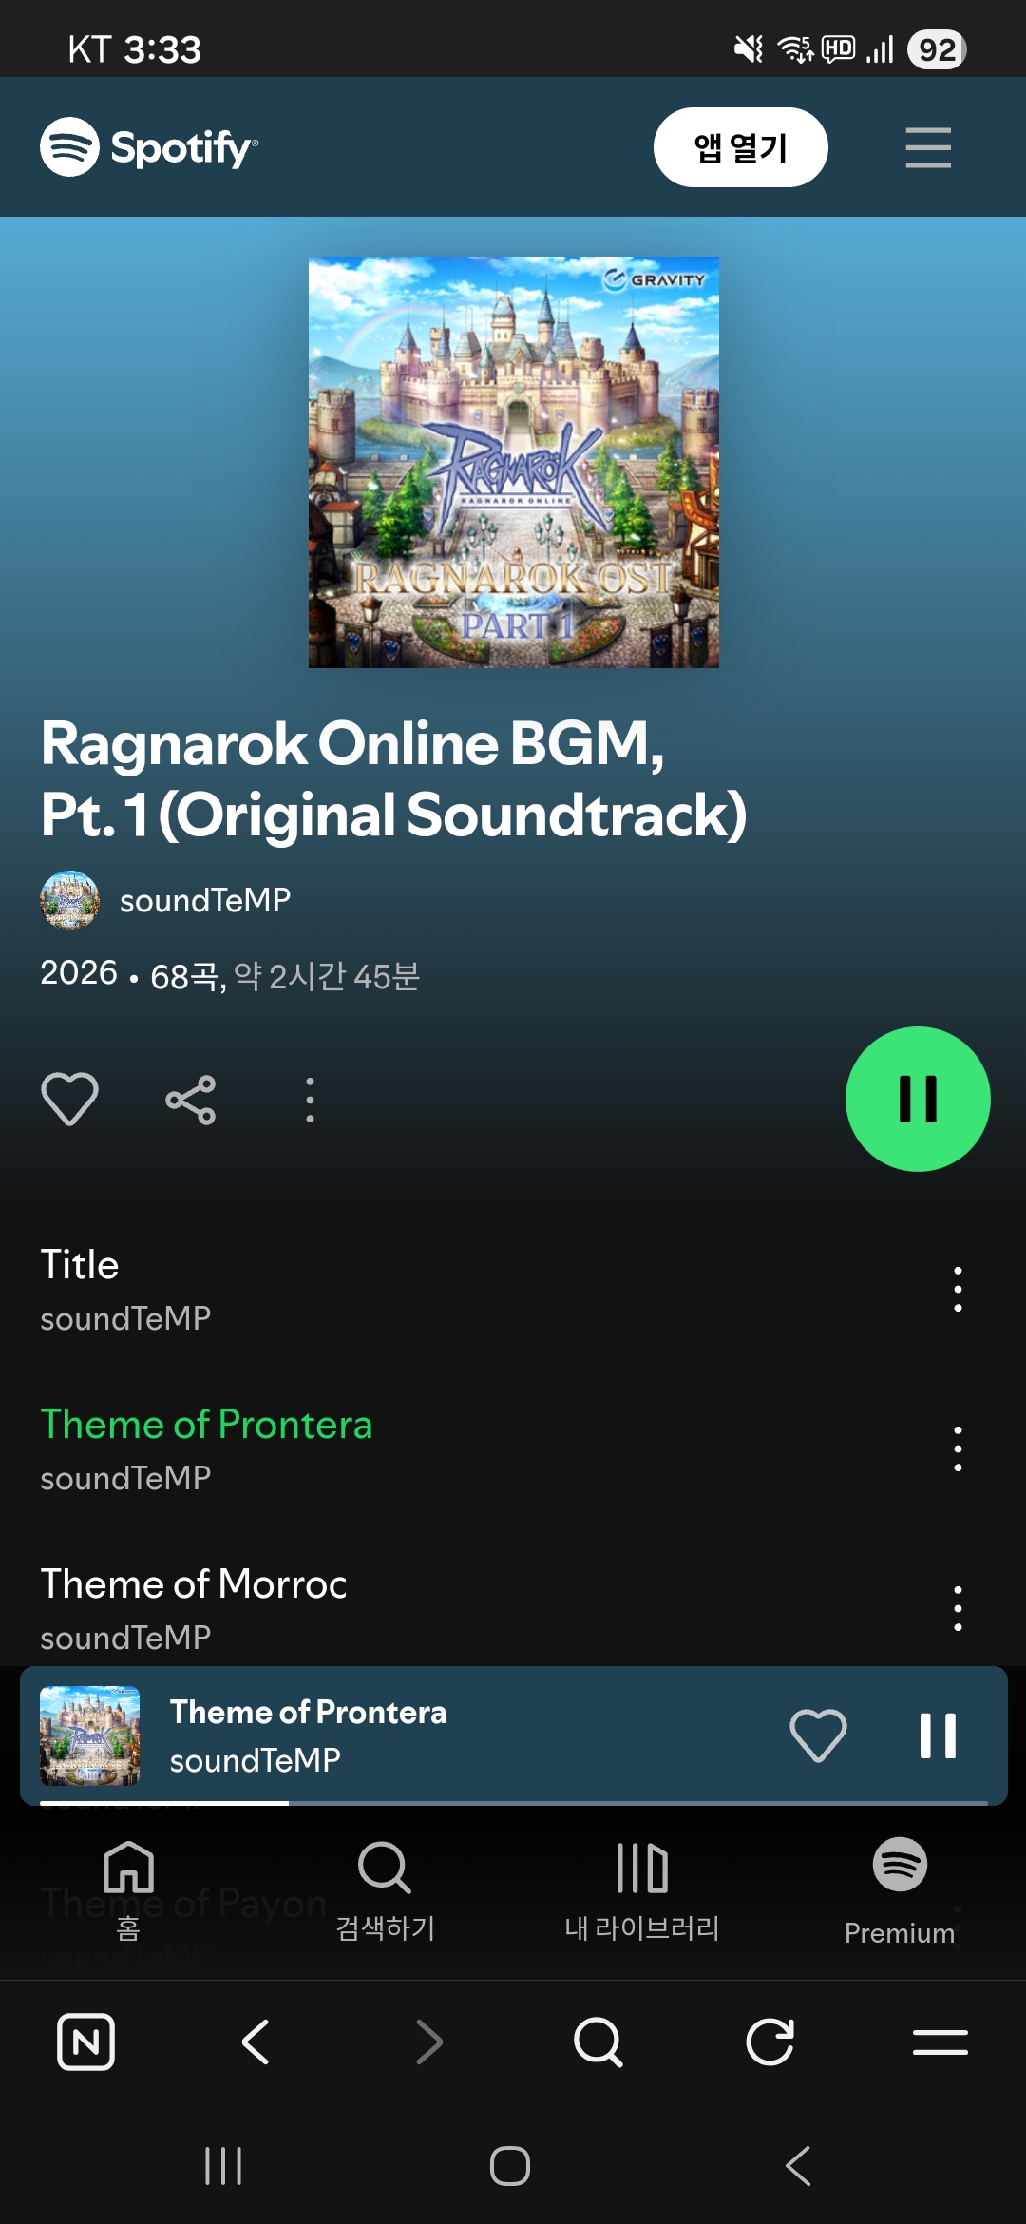Open more options for Title track
Screen dimensions: 1026x2224
pos(958,1290)
